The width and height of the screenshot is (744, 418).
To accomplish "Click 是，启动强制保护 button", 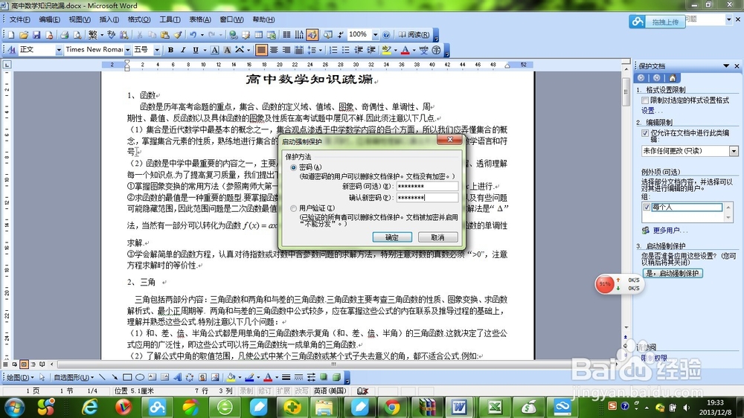I will (x=673, y=273).
